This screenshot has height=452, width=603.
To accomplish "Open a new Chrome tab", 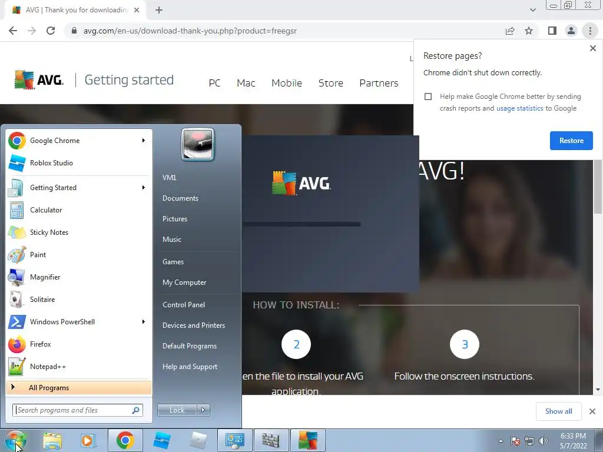I will point(159,10).
